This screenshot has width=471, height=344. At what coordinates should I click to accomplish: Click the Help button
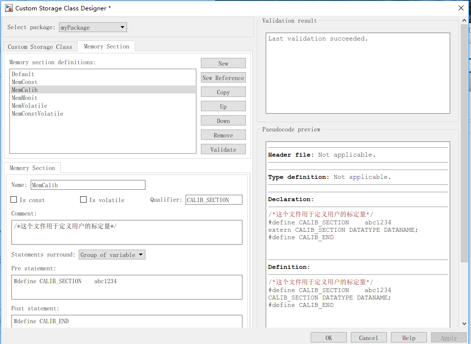click(x=409, y=338)
